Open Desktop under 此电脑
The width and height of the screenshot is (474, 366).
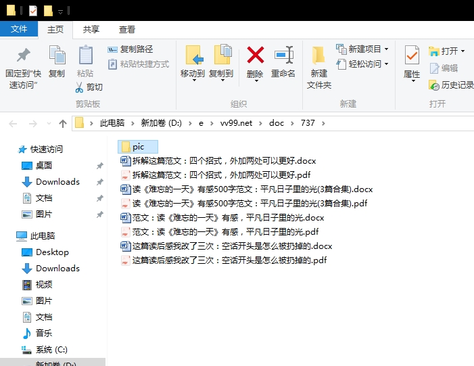(x=45, y=252)
